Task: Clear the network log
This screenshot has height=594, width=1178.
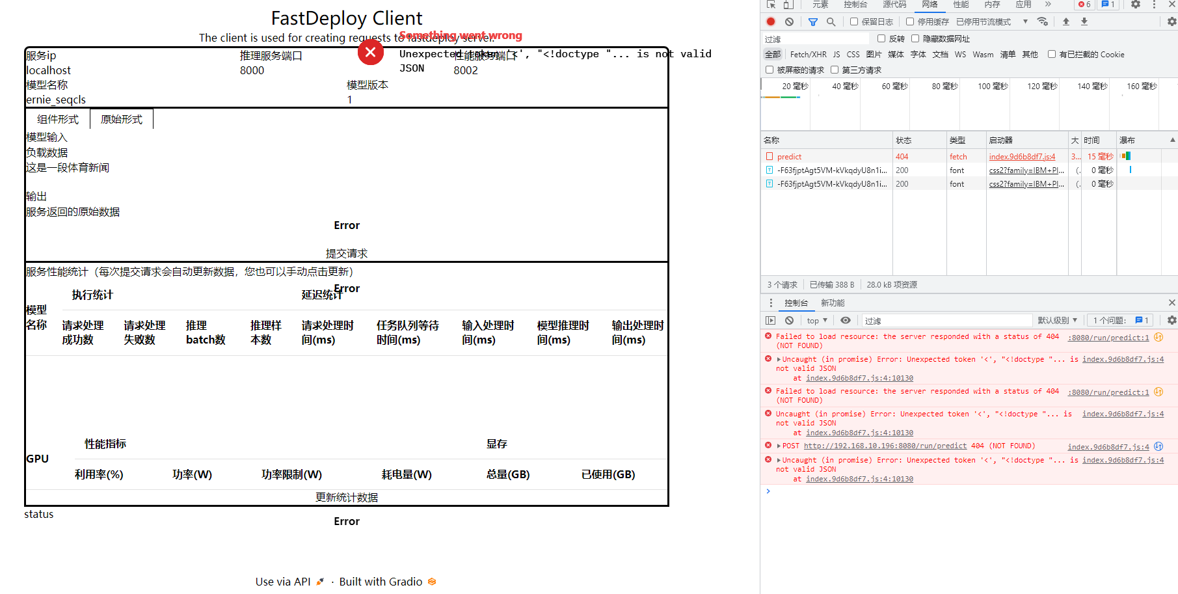Action: [789, 21]
